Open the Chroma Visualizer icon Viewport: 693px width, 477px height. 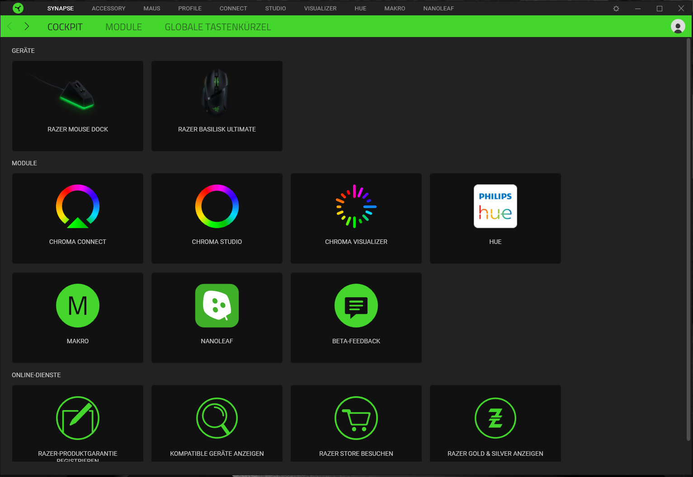[x=356, y=206]
